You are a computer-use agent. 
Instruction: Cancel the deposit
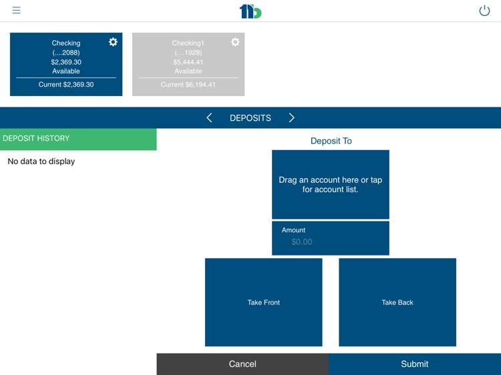point(242,364)
